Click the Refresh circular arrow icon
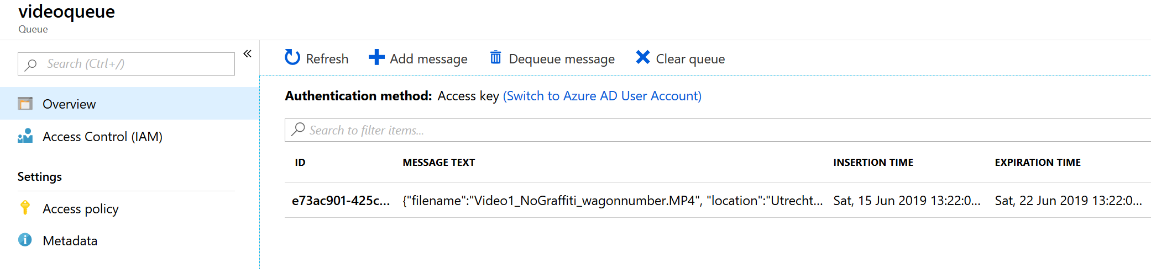 (292, 57)
